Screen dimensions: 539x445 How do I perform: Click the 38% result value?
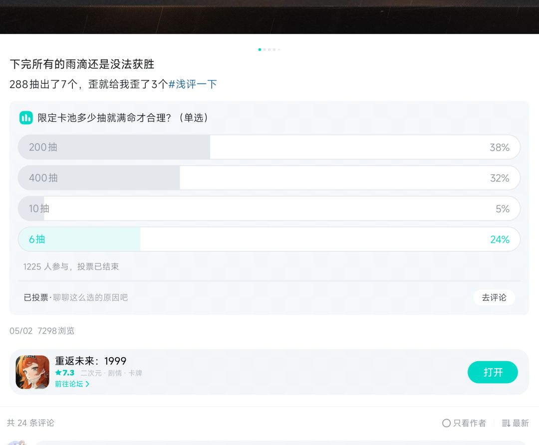pyautogui.click(x=500, y=147)
